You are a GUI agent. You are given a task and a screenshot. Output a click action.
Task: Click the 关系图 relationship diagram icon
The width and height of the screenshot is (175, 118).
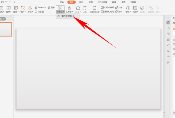[x=39, y=12]
